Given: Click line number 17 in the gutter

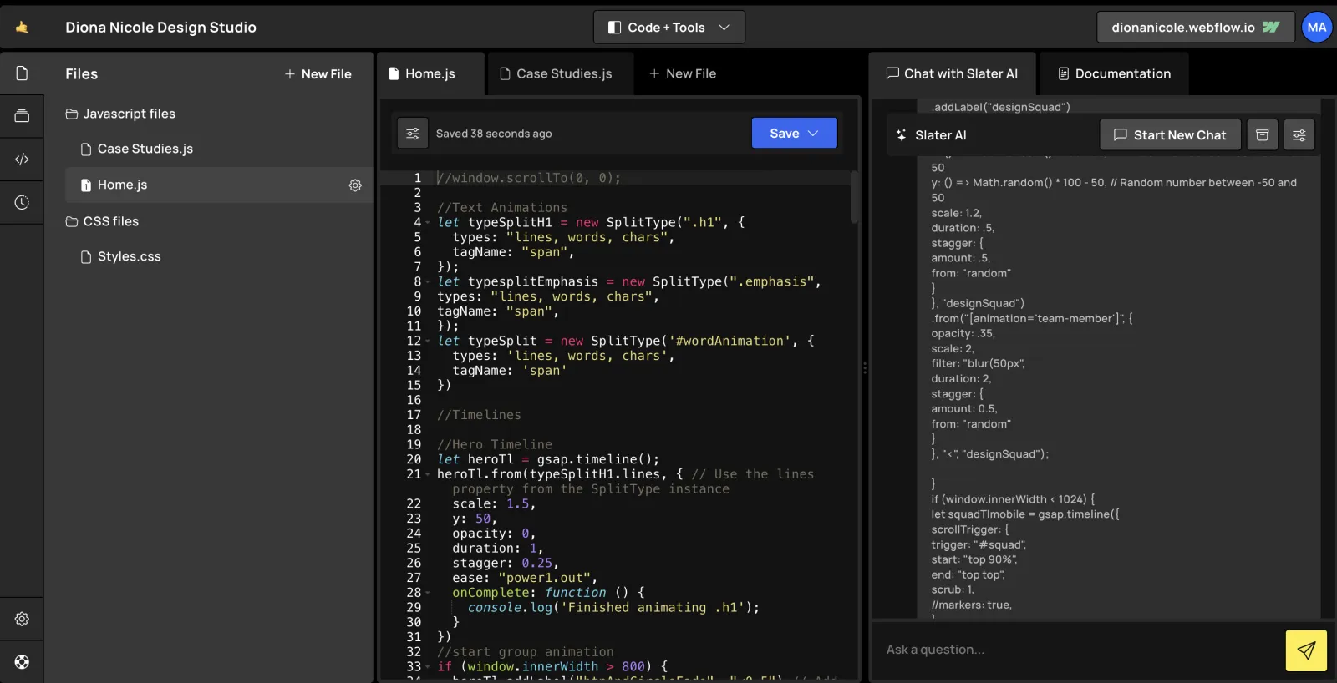Looking at the screenshot, I should point(414,415).
